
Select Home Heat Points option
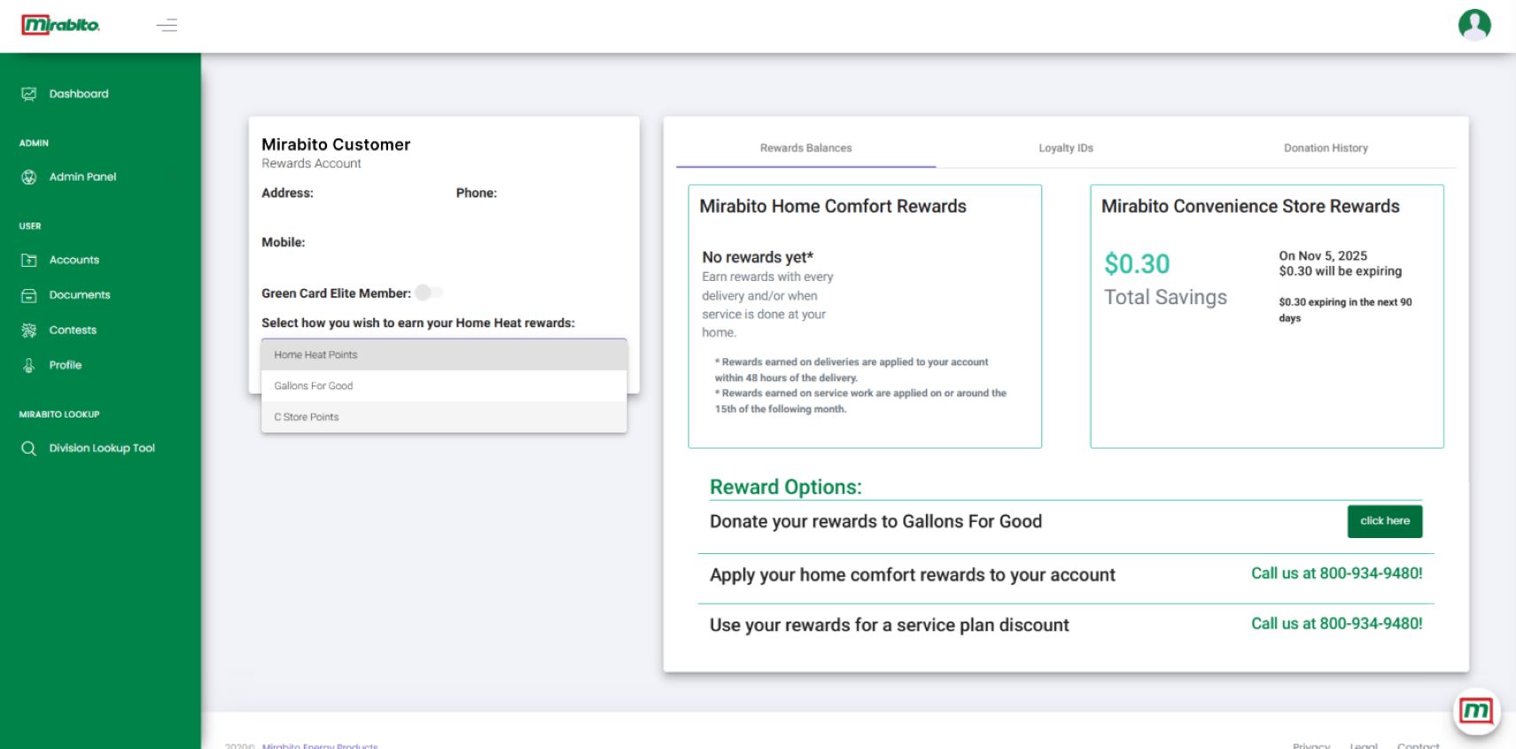(315, 355)
